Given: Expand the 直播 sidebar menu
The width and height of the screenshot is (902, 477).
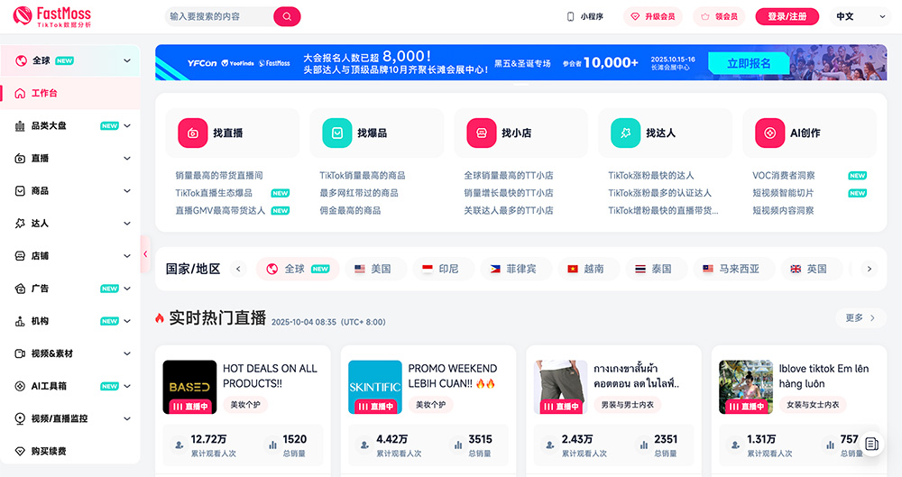Looking at the screenshot, I should [127, 158].
